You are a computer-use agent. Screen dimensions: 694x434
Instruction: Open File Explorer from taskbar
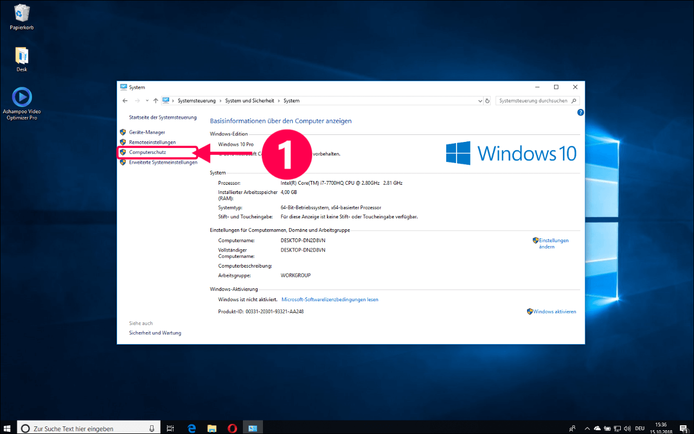212,428
